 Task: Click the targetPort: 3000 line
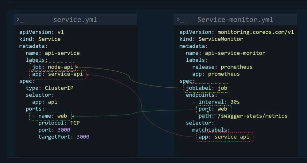[64, 137]
